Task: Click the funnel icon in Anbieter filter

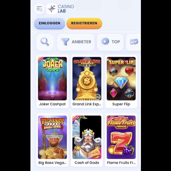Action: click(65, 42)
